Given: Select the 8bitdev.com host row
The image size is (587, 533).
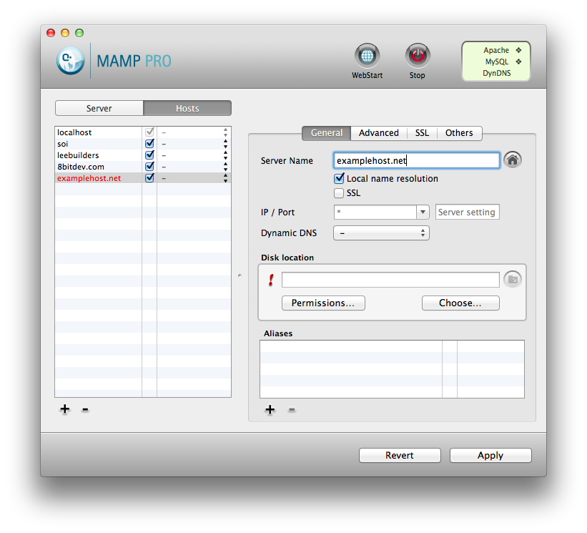Looking at the screenshot, I should tap(142, 167).
